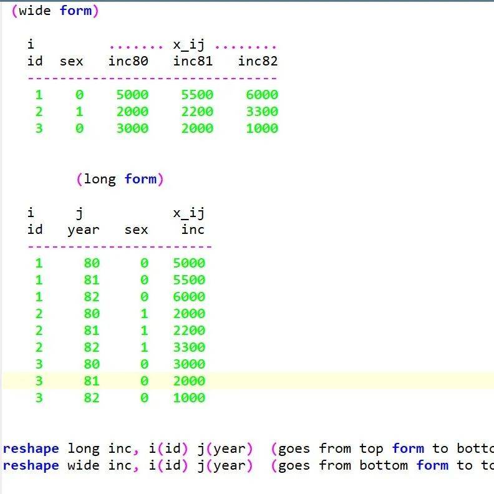This screenshot has height=494, width=494.
Task: Click the inc82 column header
Action: point(258,61)
